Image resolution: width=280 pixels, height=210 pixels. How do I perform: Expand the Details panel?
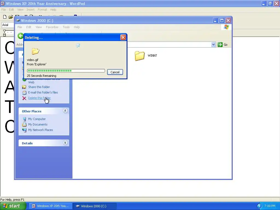click(65, 143)
